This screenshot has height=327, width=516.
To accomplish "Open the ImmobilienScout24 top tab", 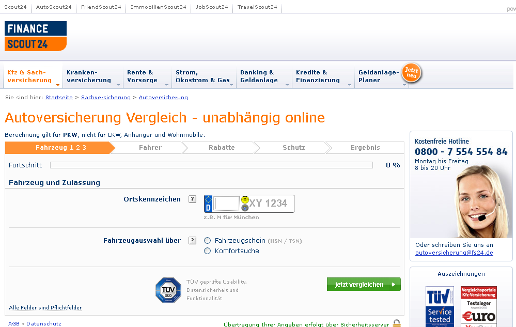I will pyautogui.click(x=158, y=7).
